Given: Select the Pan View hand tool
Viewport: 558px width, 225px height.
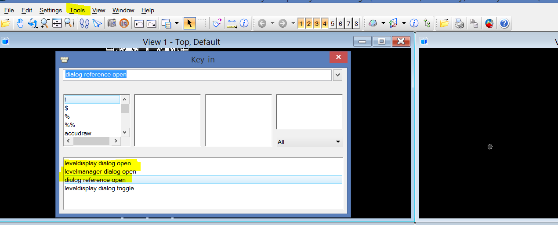Looking at the screenshot, I should 20,23.
